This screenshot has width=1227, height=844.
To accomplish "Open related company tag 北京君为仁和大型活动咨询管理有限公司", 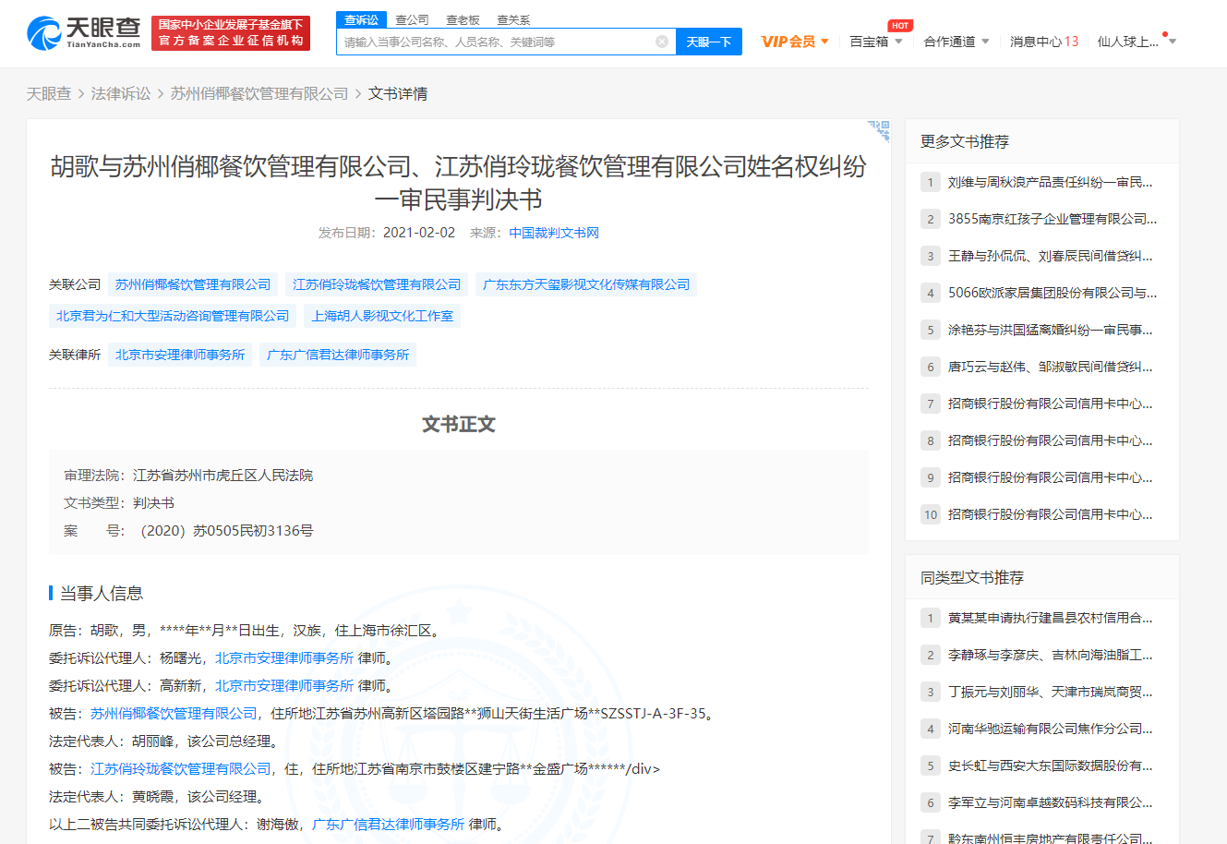I will click(x=173, y=316).
